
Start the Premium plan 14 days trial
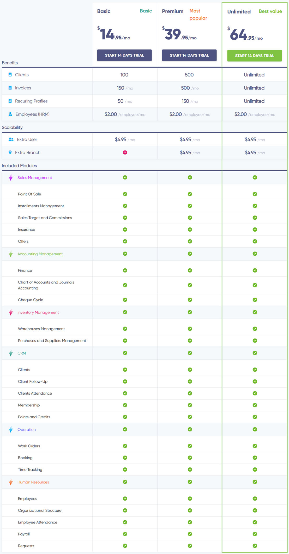click(189, 55)
